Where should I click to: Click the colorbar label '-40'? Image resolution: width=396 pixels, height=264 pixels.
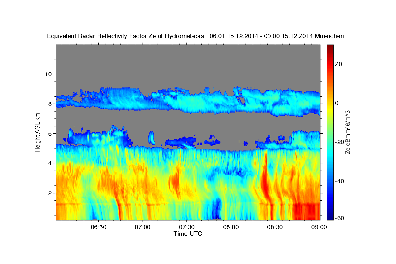[339, 181]
